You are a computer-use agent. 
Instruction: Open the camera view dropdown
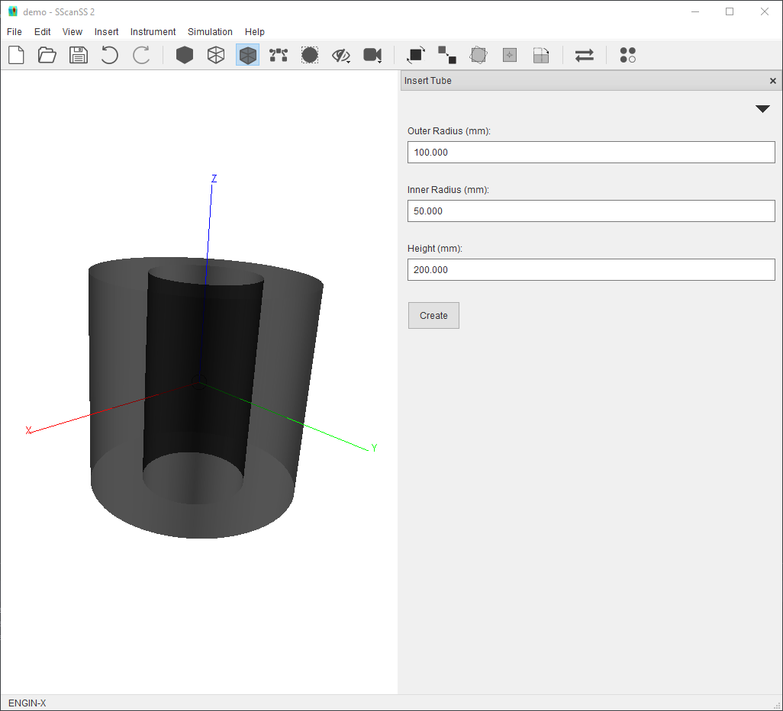tap(372, 55)
